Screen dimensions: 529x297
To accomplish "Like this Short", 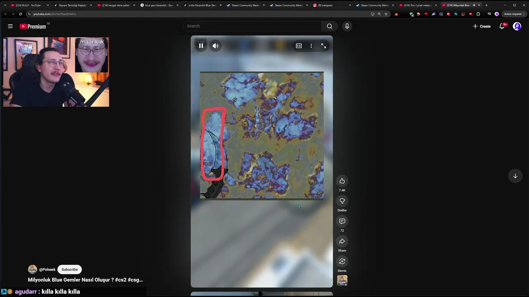I will pos(342,181).
